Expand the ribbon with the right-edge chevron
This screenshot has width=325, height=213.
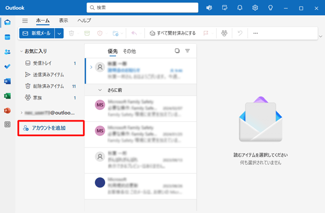tap(321, 36)
